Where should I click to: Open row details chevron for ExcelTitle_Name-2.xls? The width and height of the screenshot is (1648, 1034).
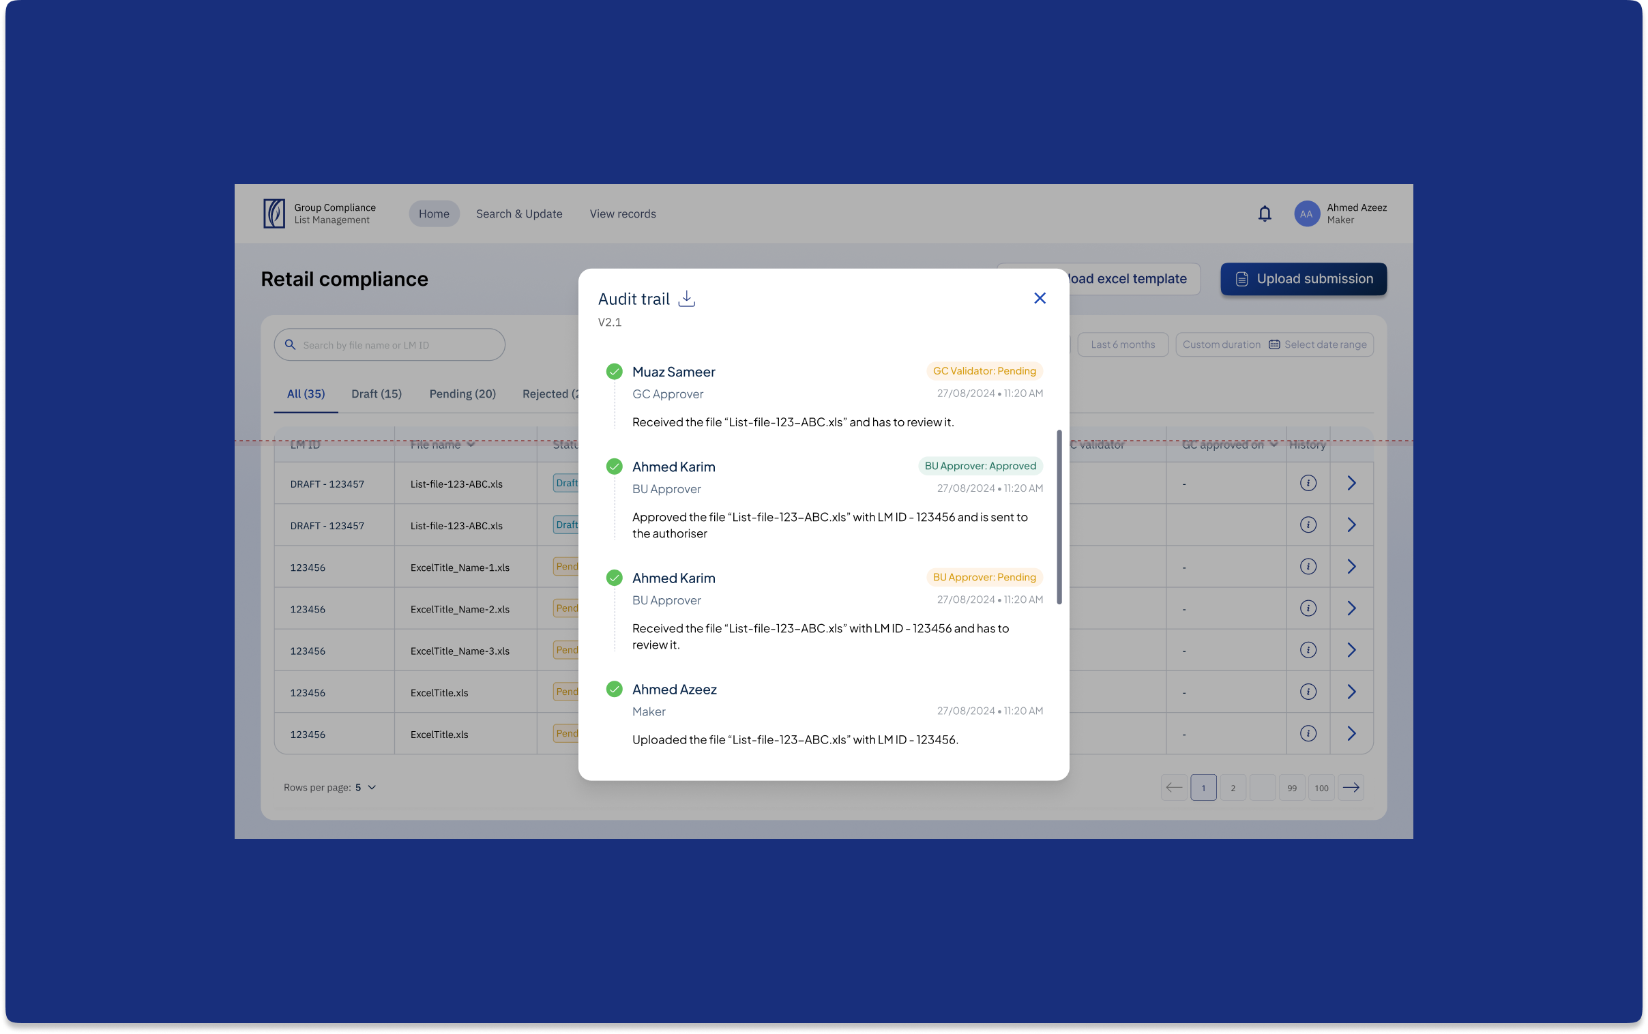(x=1351, y=608)
